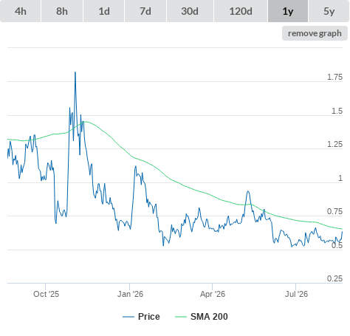Click the highest price spike on chart
Image resolution: width=350 pixels, height=336 pixels.
[x=75, y=72]
